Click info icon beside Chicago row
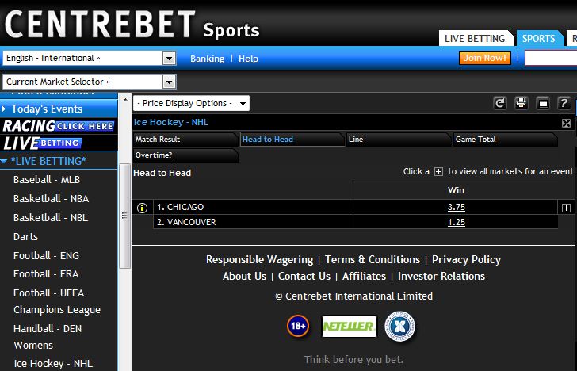This screenshot has width=577, height=371. tap(143, 208)
